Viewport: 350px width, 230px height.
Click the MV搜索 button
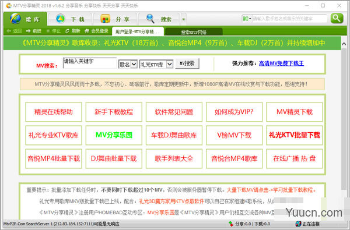(187, 63)
